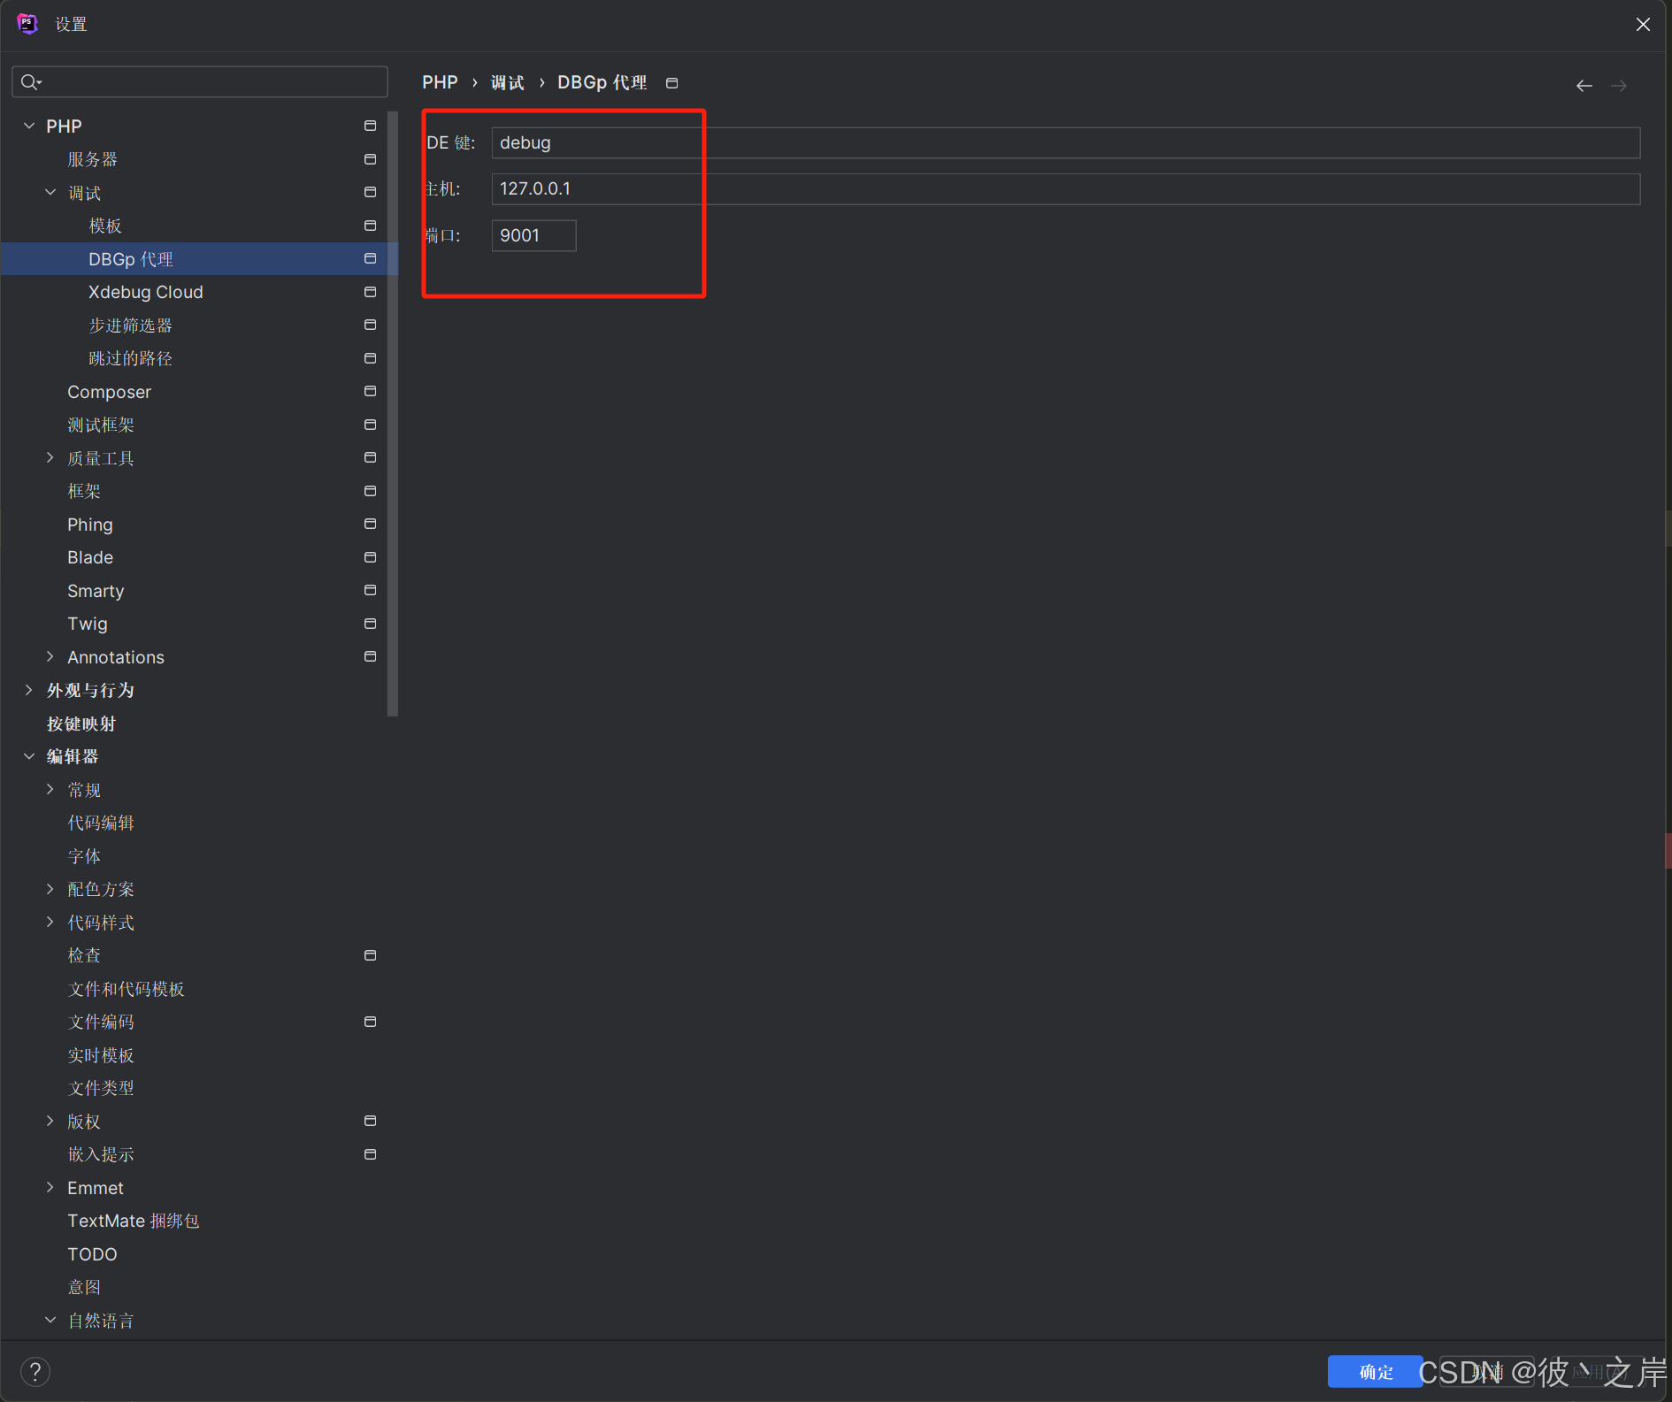Click the window icon next to DBGp 代理 breadcrumb
Screen dimensions: 1672x1402
pyautogui.click(x=671, y=82)
